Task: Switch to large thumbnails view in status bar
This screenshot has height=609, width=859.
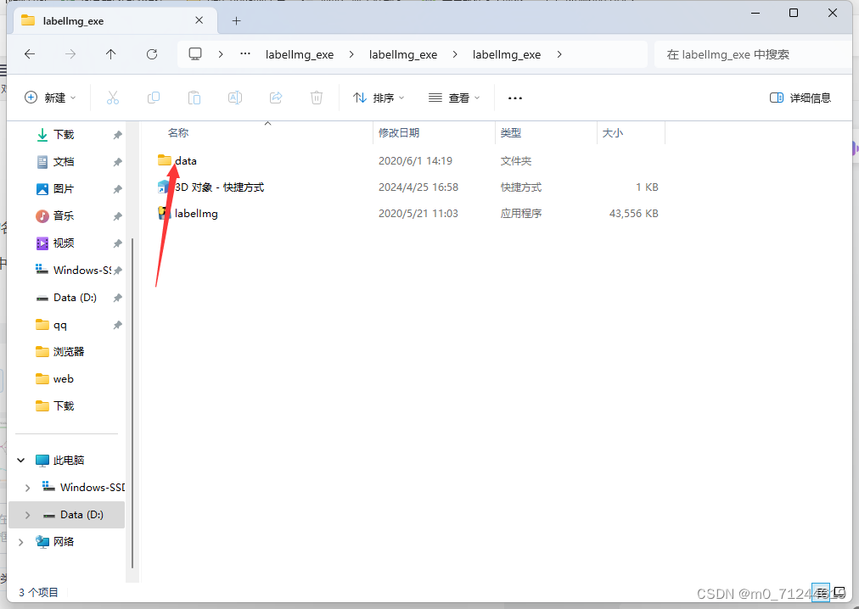Action: tap(839, 593)
